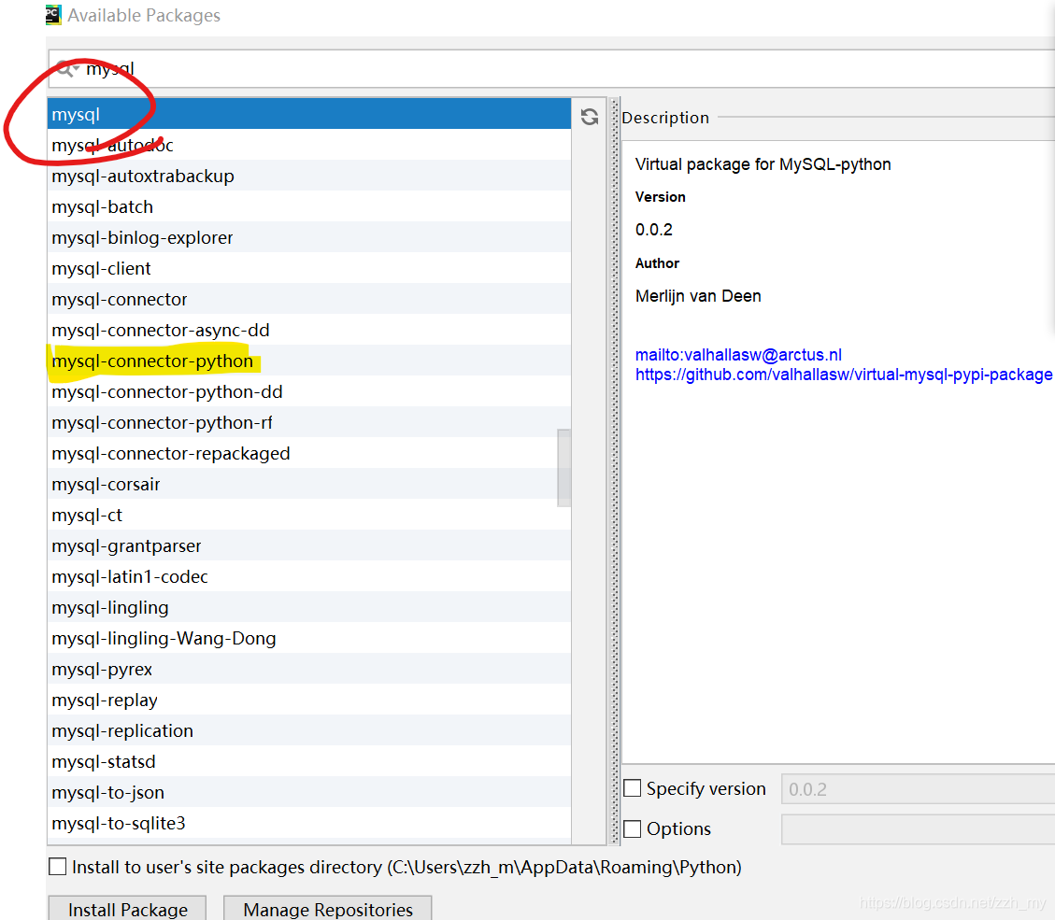Click the package search input field
The width and height of the screenshot is (1055, 920).
tap(551, 68)
